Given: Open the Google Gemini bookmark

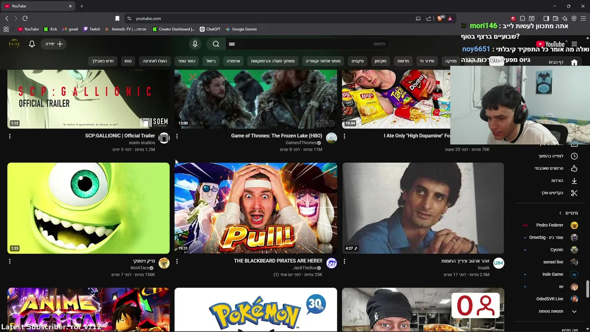Looking at the screenshot, I should 241,29.
